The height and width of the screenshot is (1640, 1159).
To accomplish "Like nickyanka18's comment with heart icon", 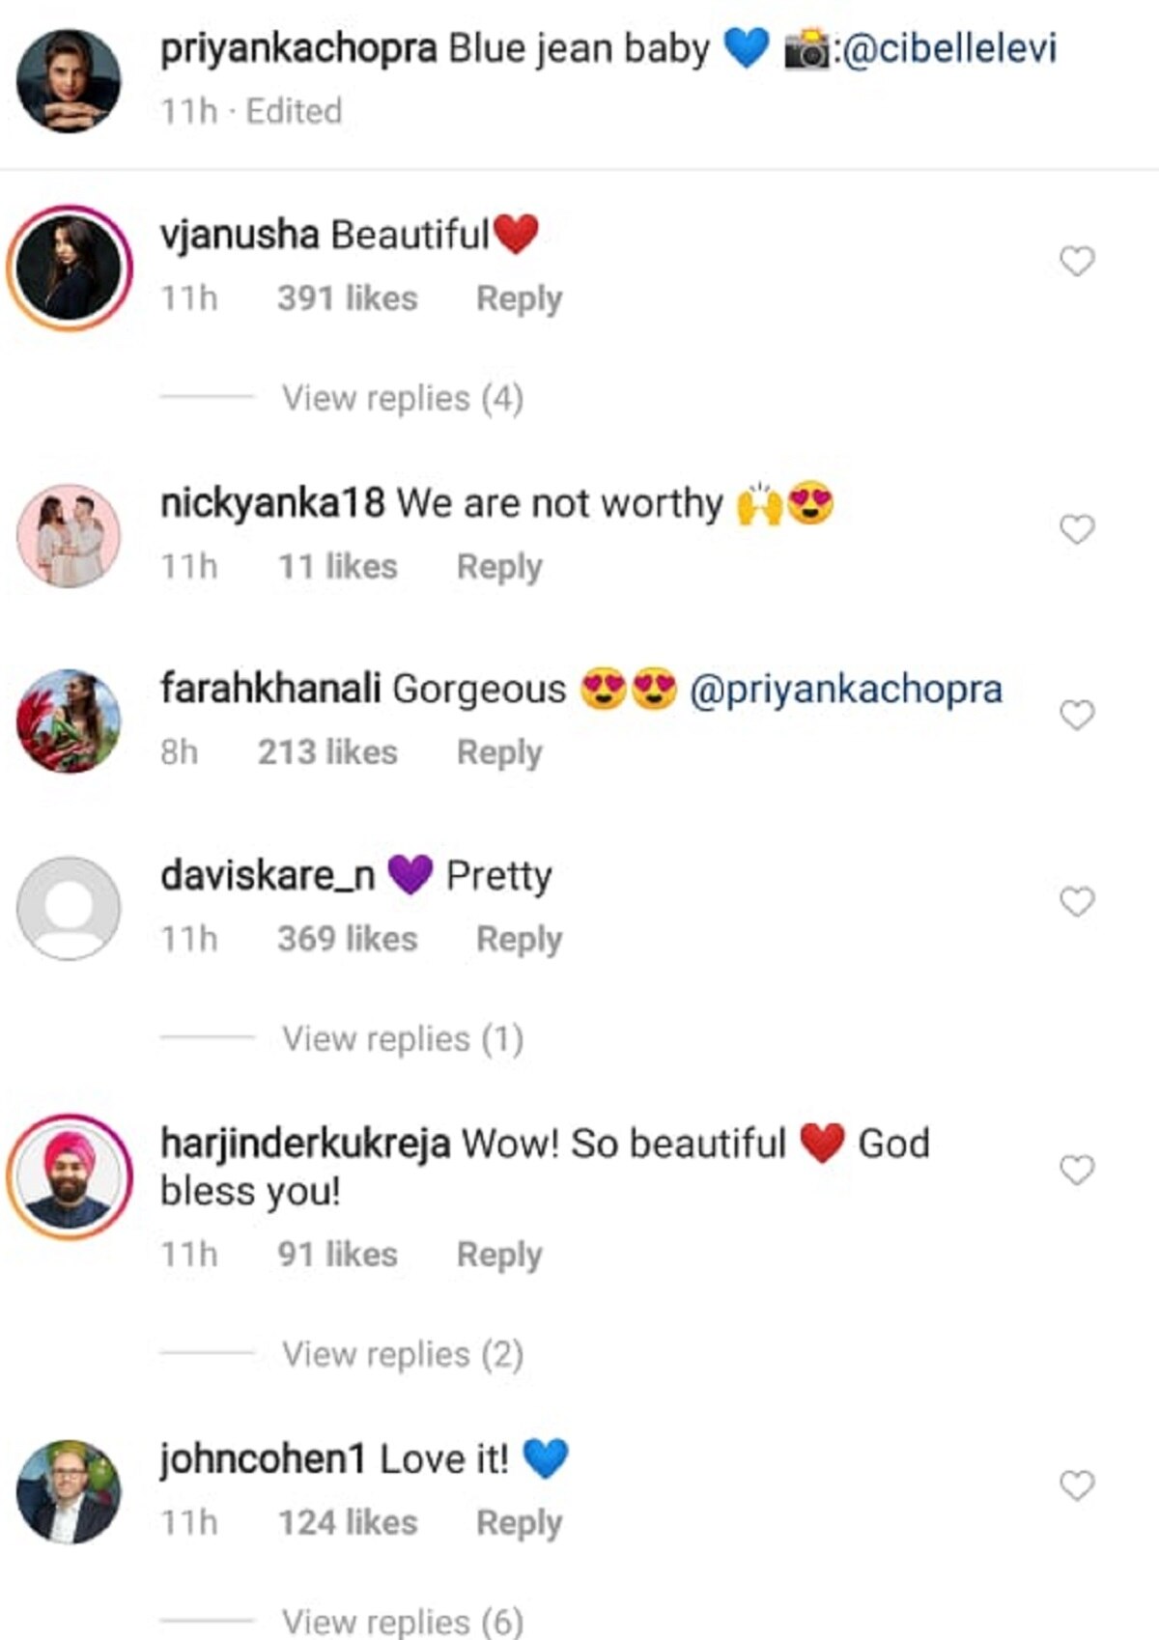I will [x=1077, y=529].
